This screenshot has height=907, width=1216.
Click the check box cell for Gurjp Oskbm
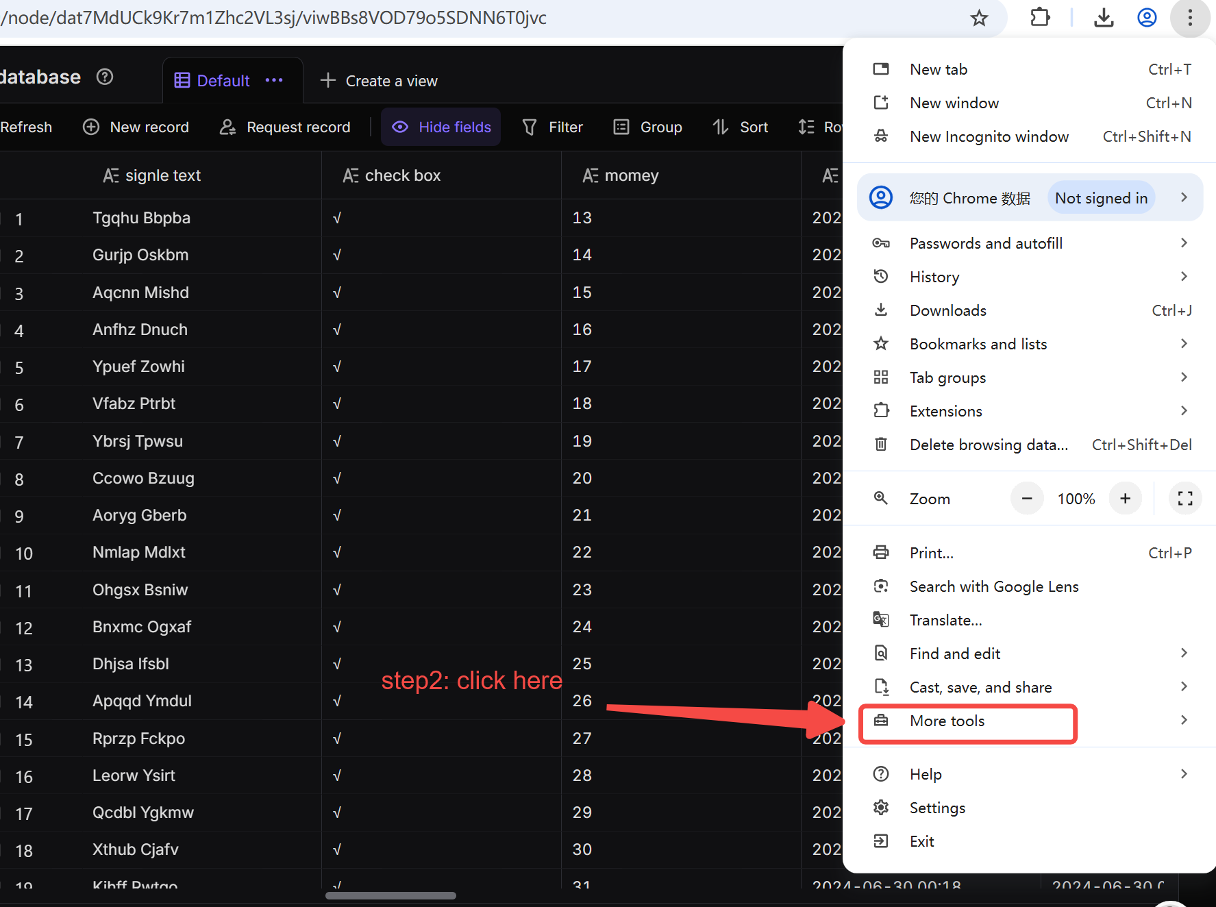point(441,255)
